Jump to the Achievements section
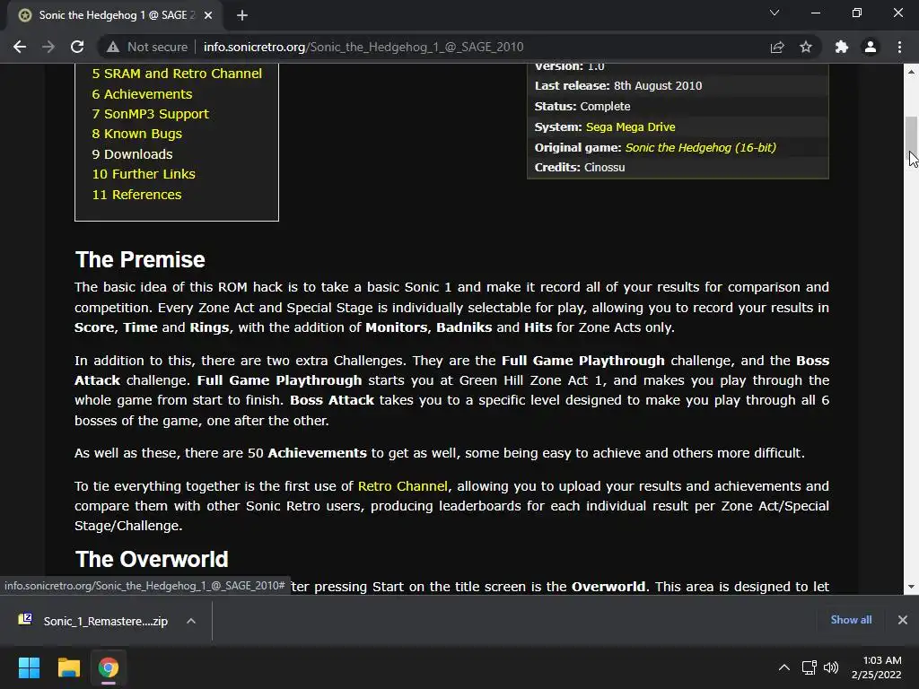Image resolution: width=919 pixels, height=689 pixels. [142, 93]
